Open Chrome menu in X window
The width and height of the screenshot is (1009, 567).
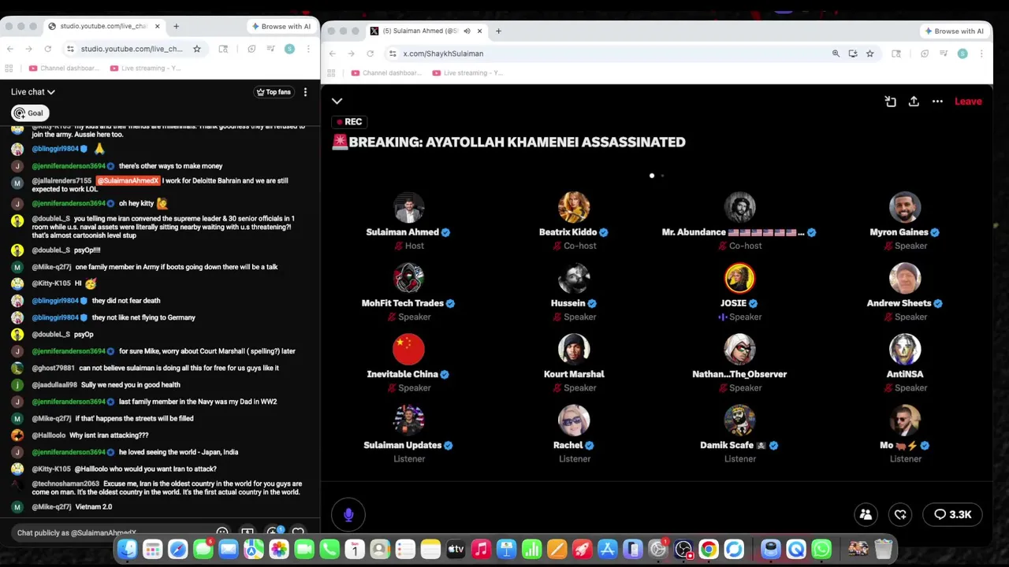point(981,54)
